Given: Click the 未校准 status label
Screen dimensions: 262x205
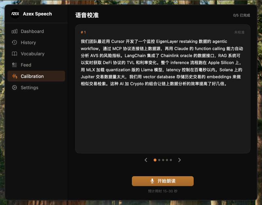Looking at the screenshot, I should point(239,32).
